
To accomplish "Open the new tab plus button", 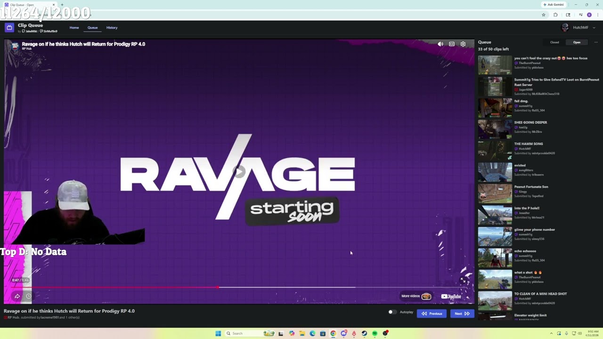I will 62,5.
